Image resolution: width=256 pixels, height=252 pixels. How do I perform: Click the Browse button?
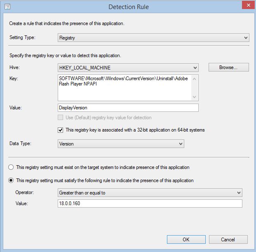point(228,67)
